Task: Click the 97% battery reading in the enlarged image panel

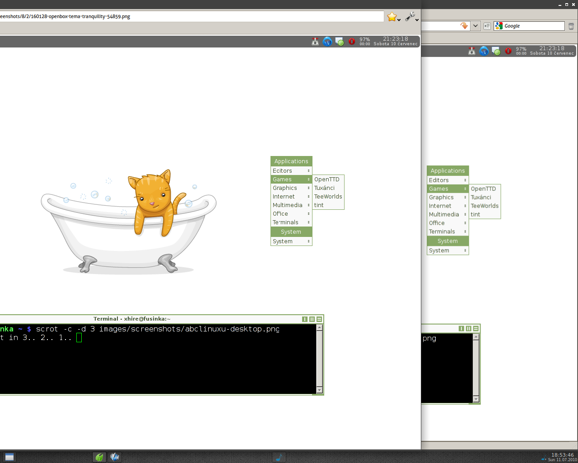Action: coord(365,40)
